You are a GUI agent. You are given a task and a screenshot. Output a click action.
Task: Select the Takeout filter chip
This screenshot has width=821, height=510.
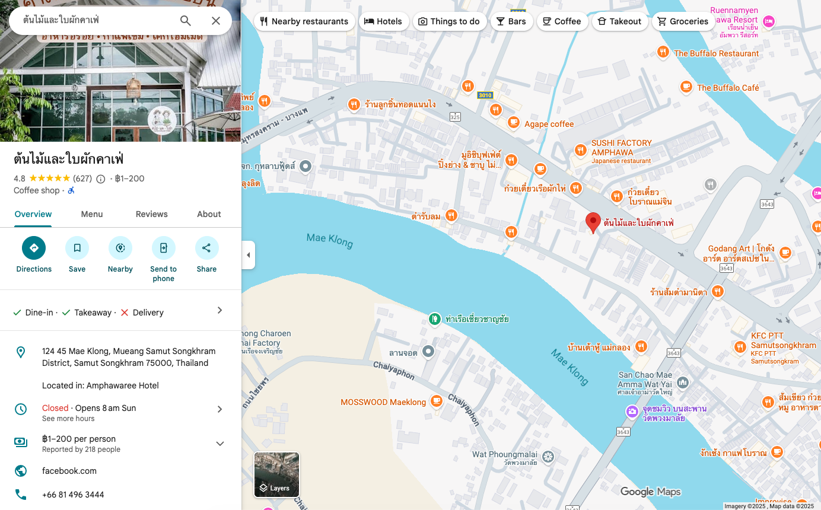(620, 21)
